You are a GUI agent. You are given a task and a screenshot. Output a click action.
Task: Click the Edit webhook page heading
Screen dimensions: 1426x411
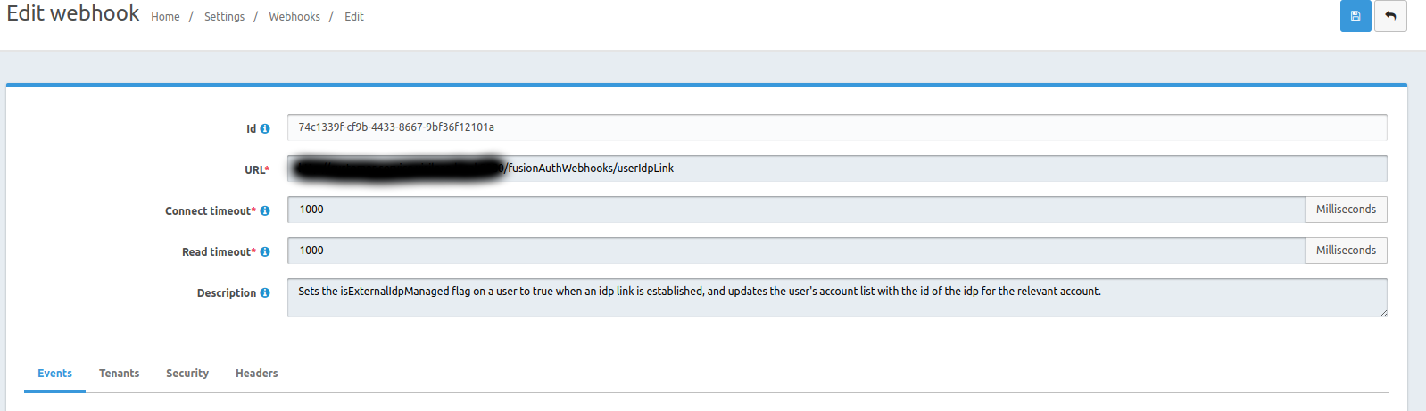pyautogui.click(x=73, y=13)
